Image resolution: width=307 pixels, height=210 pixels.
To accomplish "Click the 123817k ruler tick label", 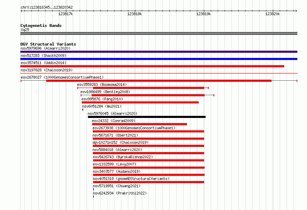I will click(66, 14).
